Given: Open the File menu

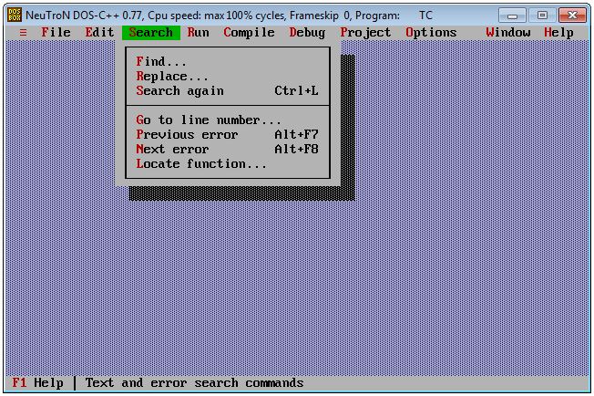Looking at the screenshot, I should tap(56, 33).
